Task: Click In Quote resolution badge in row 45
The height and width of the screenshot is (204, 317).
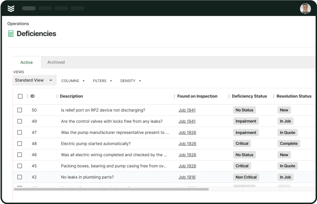Action: 288,166
